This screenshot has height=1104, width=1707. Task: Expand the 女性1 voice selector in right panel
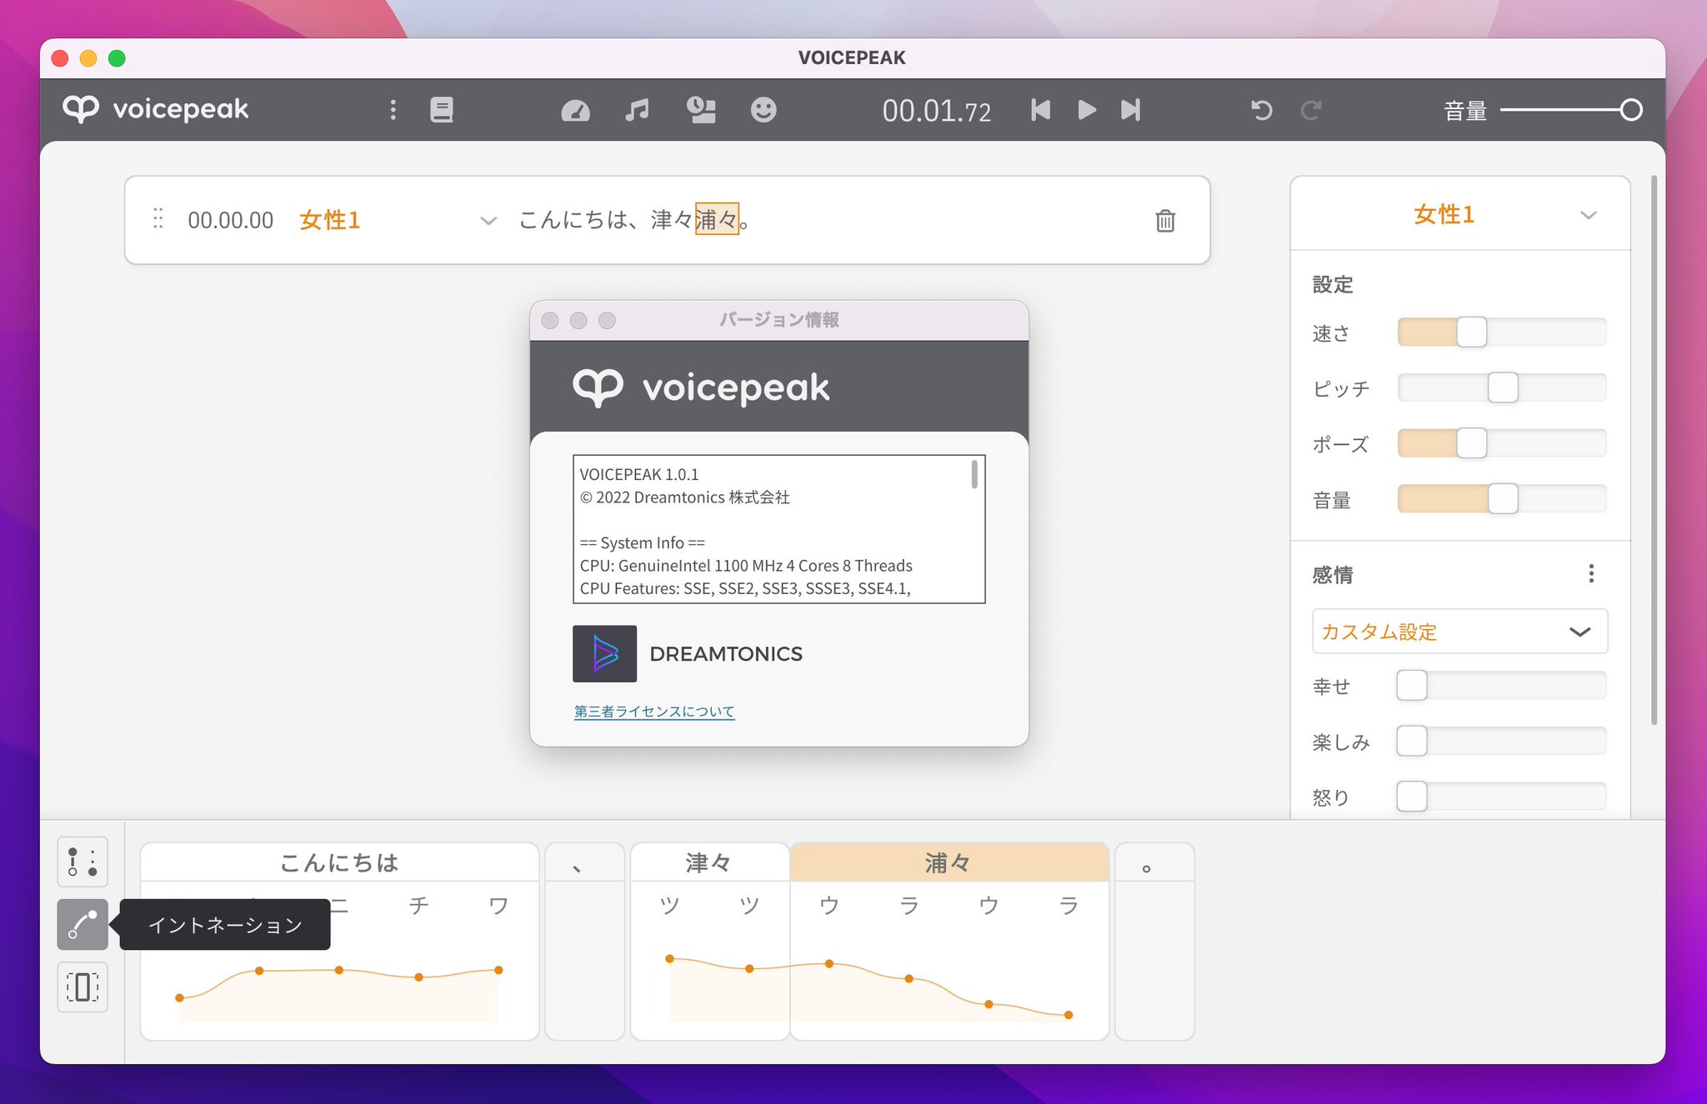(x=1588, y=215)
